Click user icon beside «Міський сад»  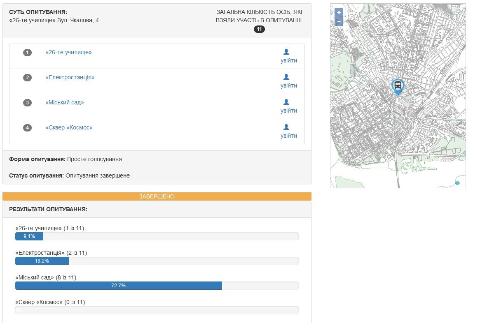286,102
